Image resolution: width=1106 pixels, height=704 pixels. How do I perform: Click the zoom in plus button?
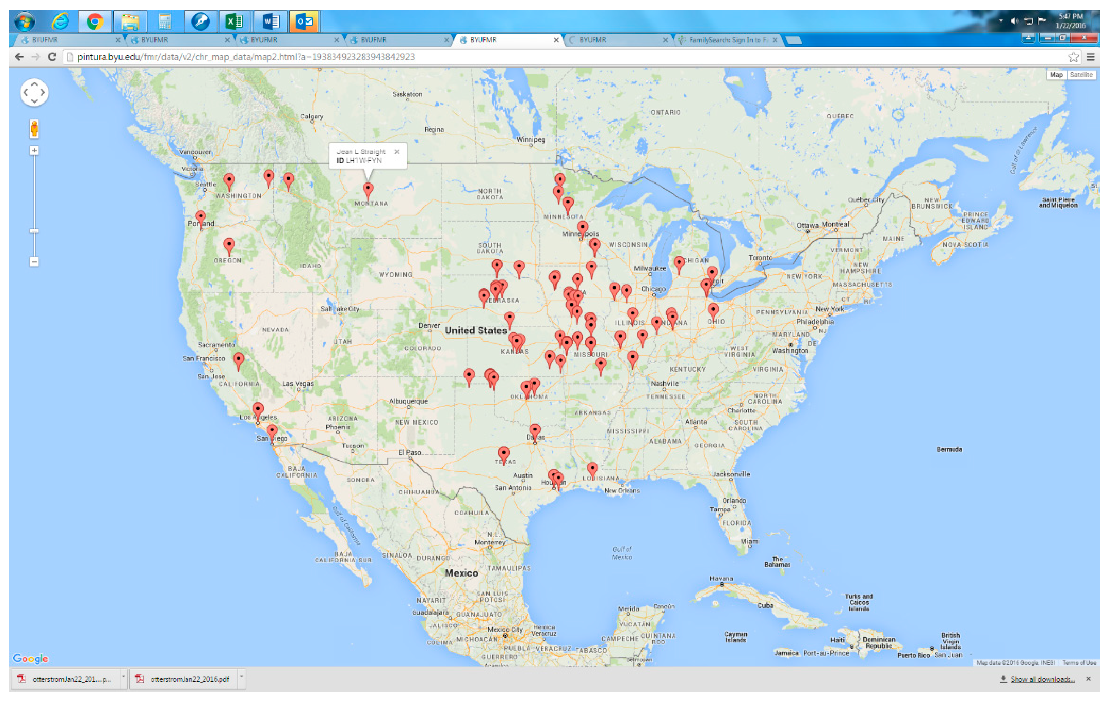34,151
